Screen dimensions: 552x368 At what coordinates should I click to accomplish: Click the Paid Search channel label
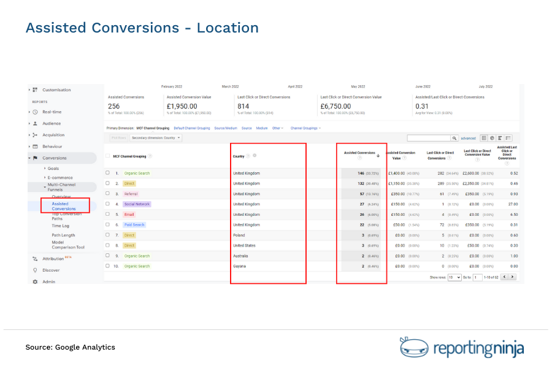pyautogui.click(x=134, y=224)
